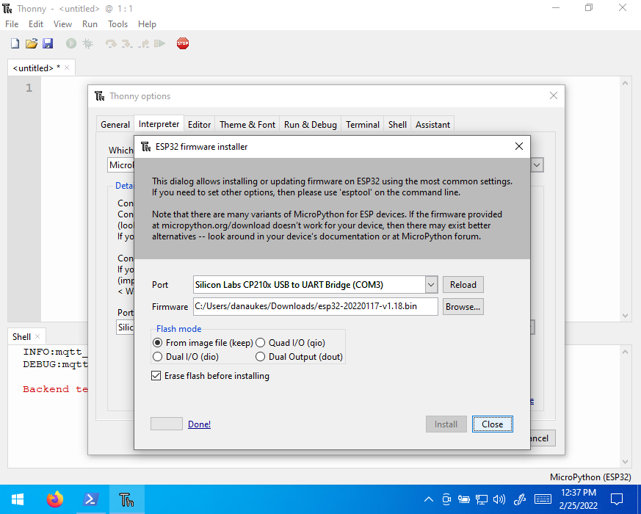This screenshot has width=641, height=514.
Task: Close the Thonny options window with X
Action: (x=554, y=95)
